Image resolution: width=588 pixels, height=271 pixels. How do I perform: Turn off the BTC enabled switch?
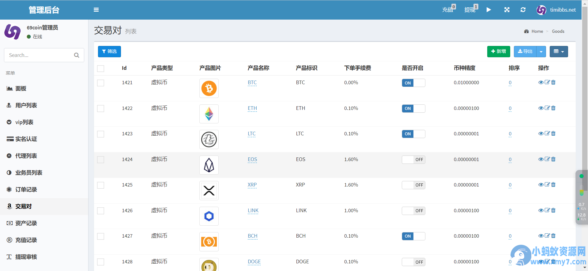(x=413, y=83)
